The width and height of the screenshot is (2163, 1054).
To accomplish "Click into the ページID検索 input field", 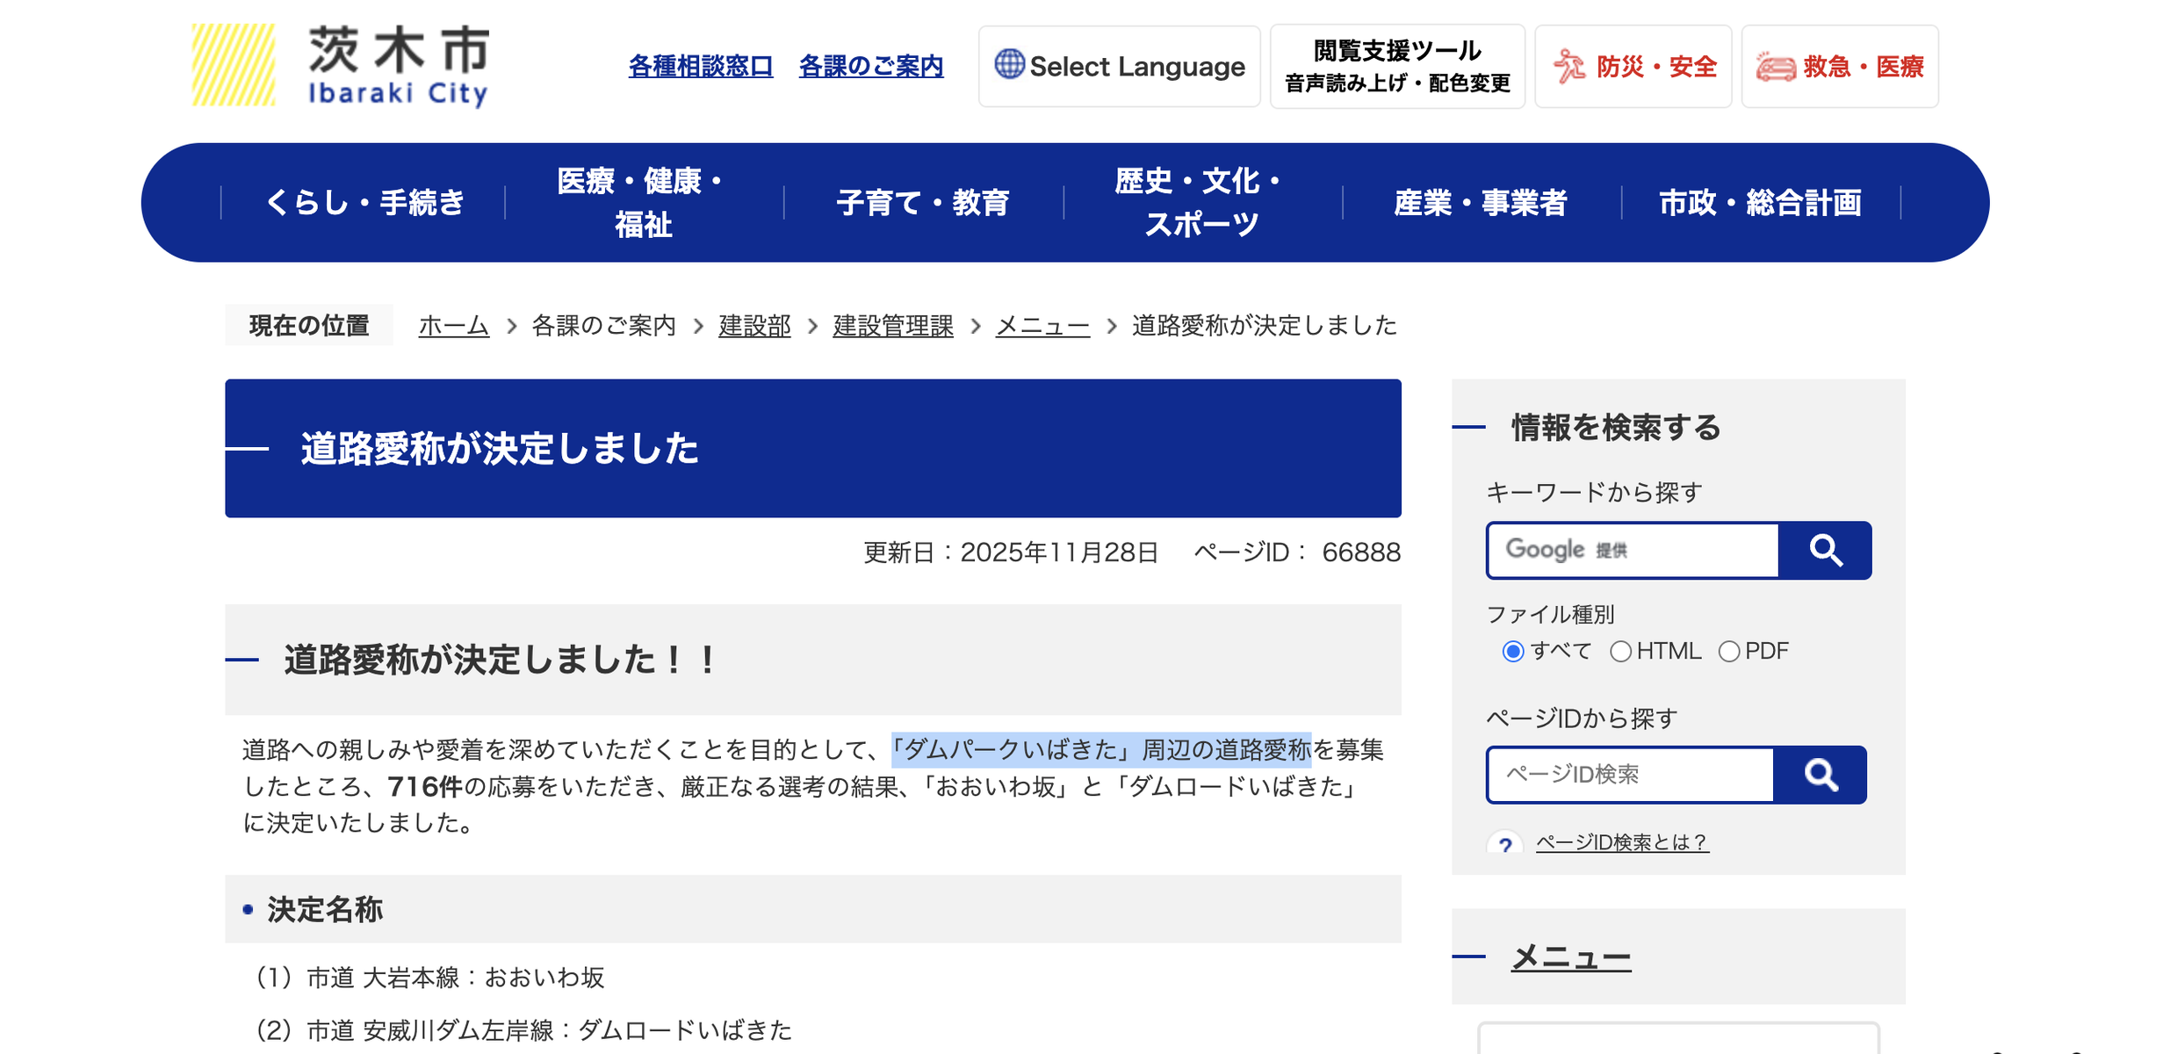I will pos(1631,775).
